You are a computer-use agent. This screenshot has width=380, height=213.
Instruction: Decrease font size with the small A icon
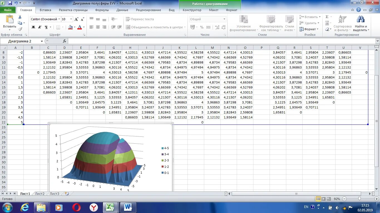82,19
